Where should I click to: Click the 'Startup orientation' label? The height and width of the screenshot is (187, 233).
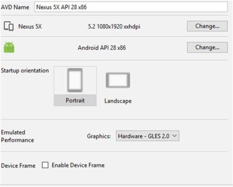pos(25,71)
